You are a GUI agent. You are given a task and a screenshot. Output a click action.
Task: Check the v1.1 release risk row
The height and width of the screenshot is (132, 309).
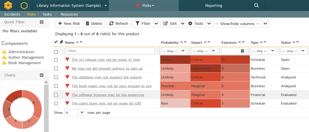56,60
